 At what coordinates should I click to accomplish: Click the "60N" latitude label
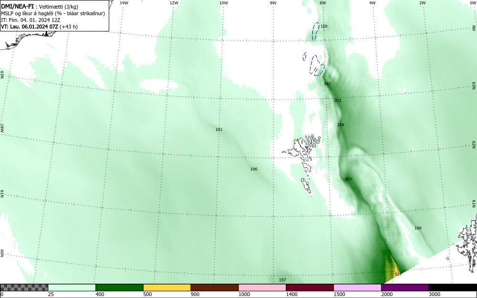(2, 253)
